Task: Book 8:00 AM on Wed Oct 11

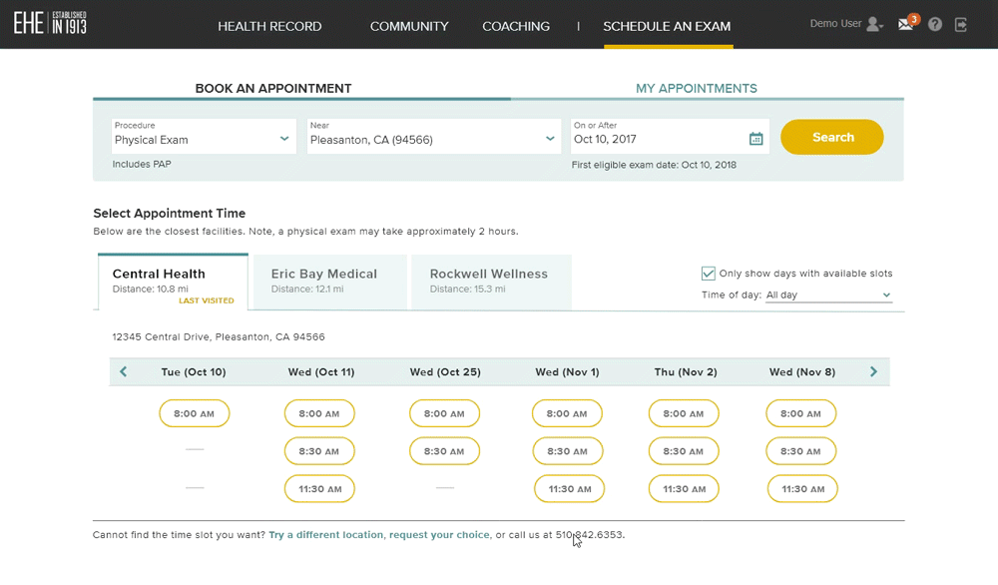Action: click(x=319, y=413)
